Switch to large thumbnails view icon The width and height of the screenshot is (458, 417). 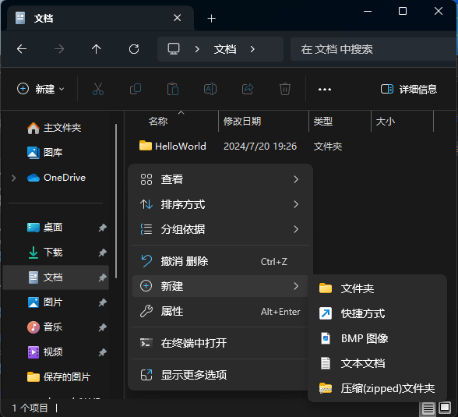tap(445, 408)
